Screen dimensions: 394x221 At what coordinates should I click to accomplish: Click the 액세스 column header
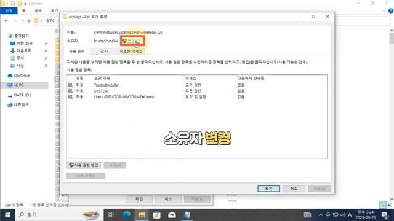pyautogui.click(x=191, y=79)
